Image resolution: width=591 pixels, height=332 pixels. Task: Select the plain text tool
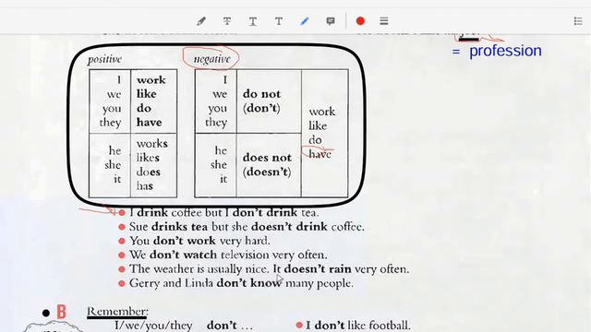tap(279, 21)
